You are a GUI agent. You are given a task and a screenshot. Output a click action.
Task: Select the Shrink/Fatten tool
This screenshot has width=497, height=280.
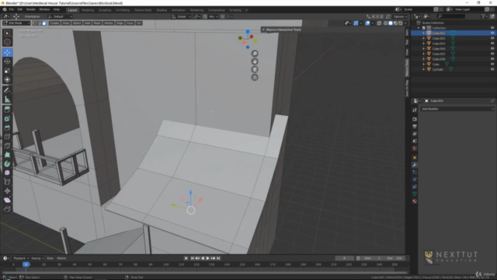[7, 191]
